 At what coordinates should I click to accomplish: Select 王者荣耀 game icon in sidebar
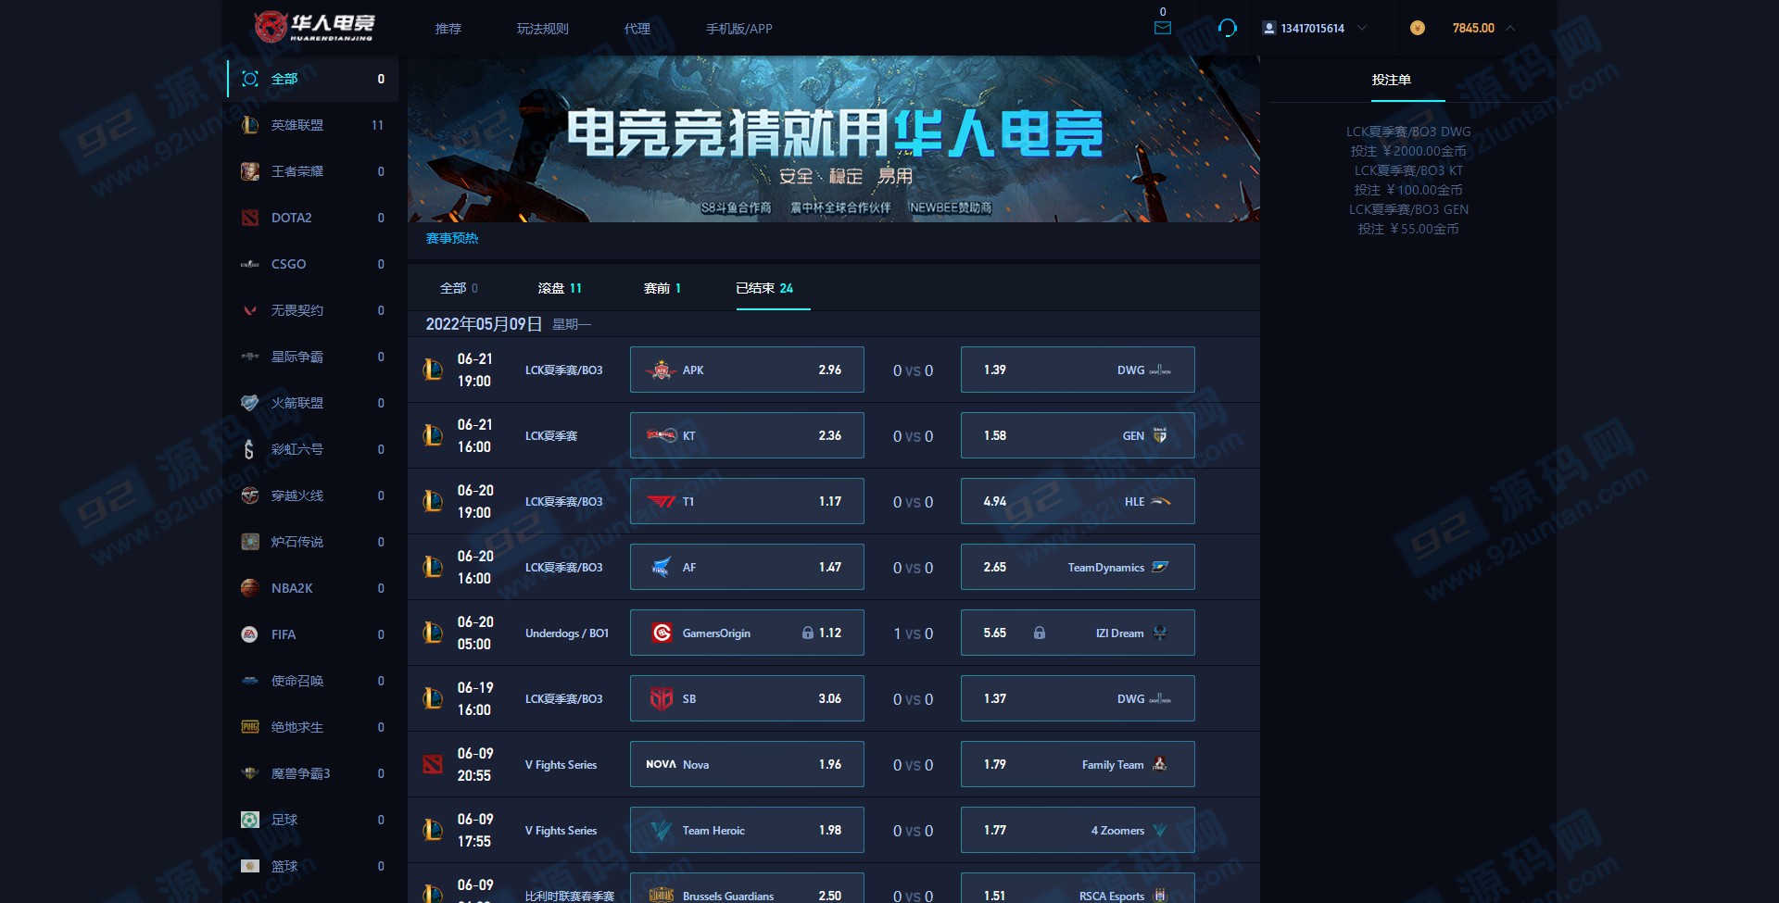pos(250,171)
